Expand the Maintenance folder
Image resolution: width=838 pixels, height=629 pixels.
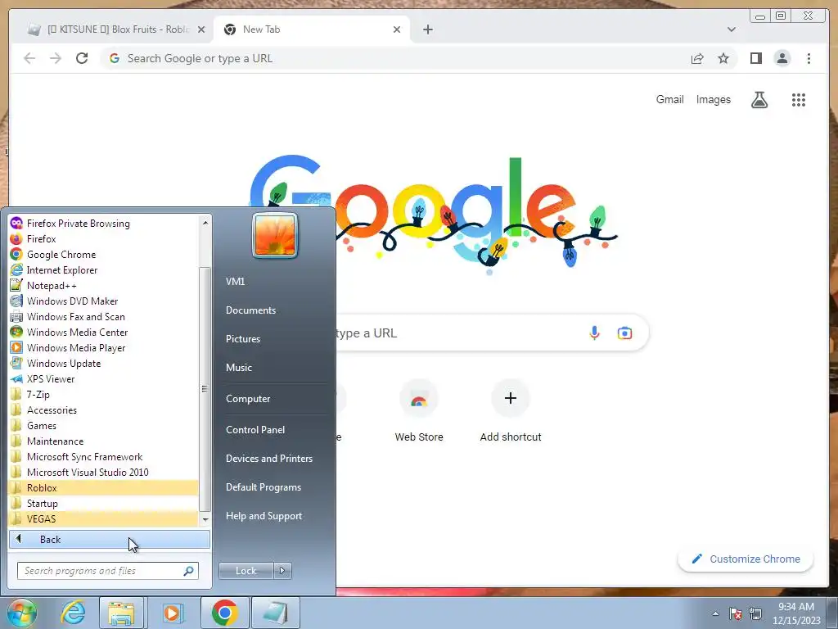tap(103, 441)
